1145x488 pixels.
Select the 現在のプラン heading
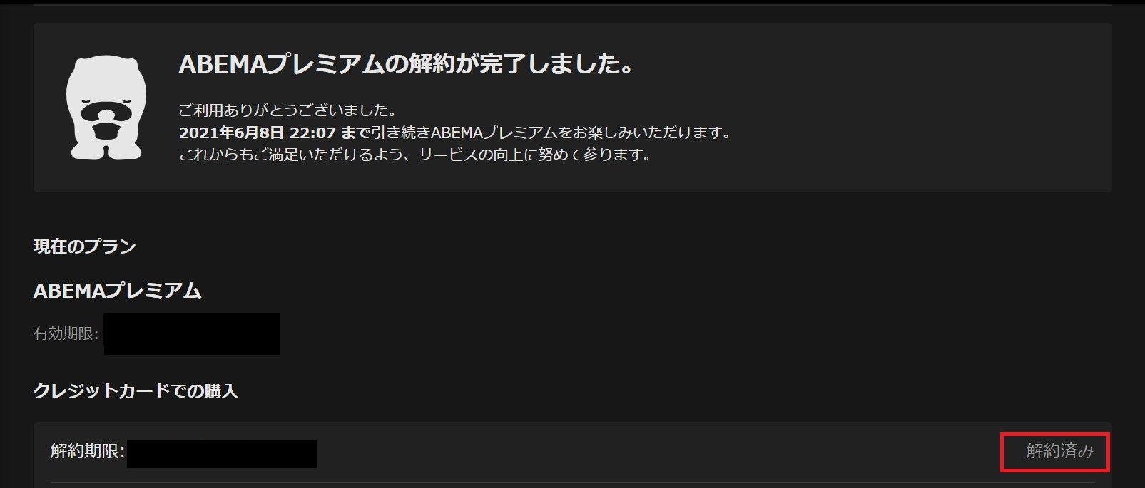point(84,246)
